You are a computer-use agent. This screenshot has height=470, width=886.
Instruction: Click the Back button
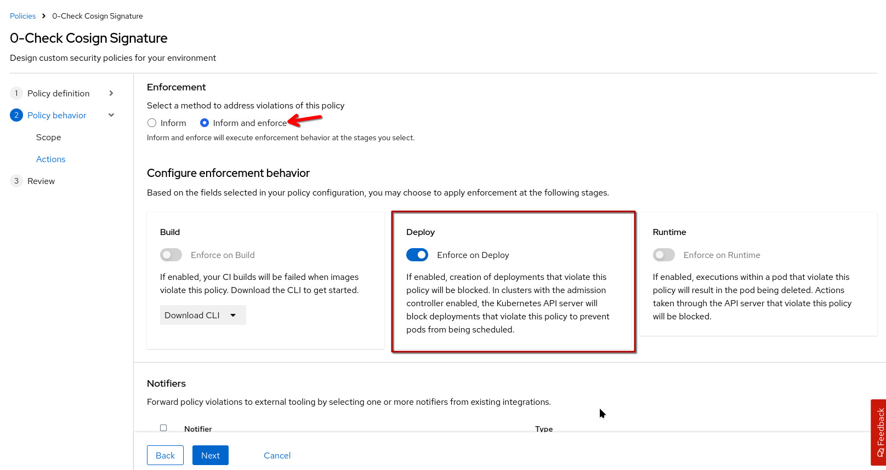coord(165,455)
